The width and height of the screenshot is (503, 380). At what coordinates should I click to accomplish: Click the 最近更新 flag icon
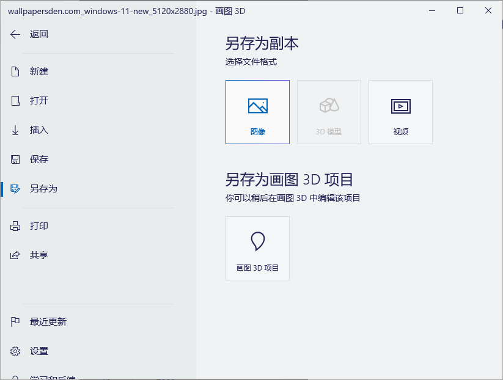coord(15,321)
